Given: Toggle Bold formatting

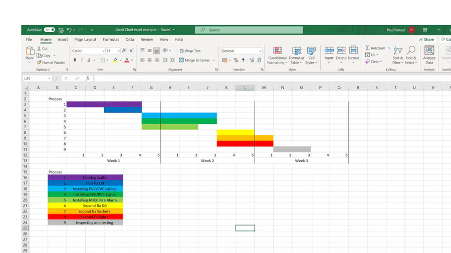Looking at the screenshot, I should (x=75, y=60).
